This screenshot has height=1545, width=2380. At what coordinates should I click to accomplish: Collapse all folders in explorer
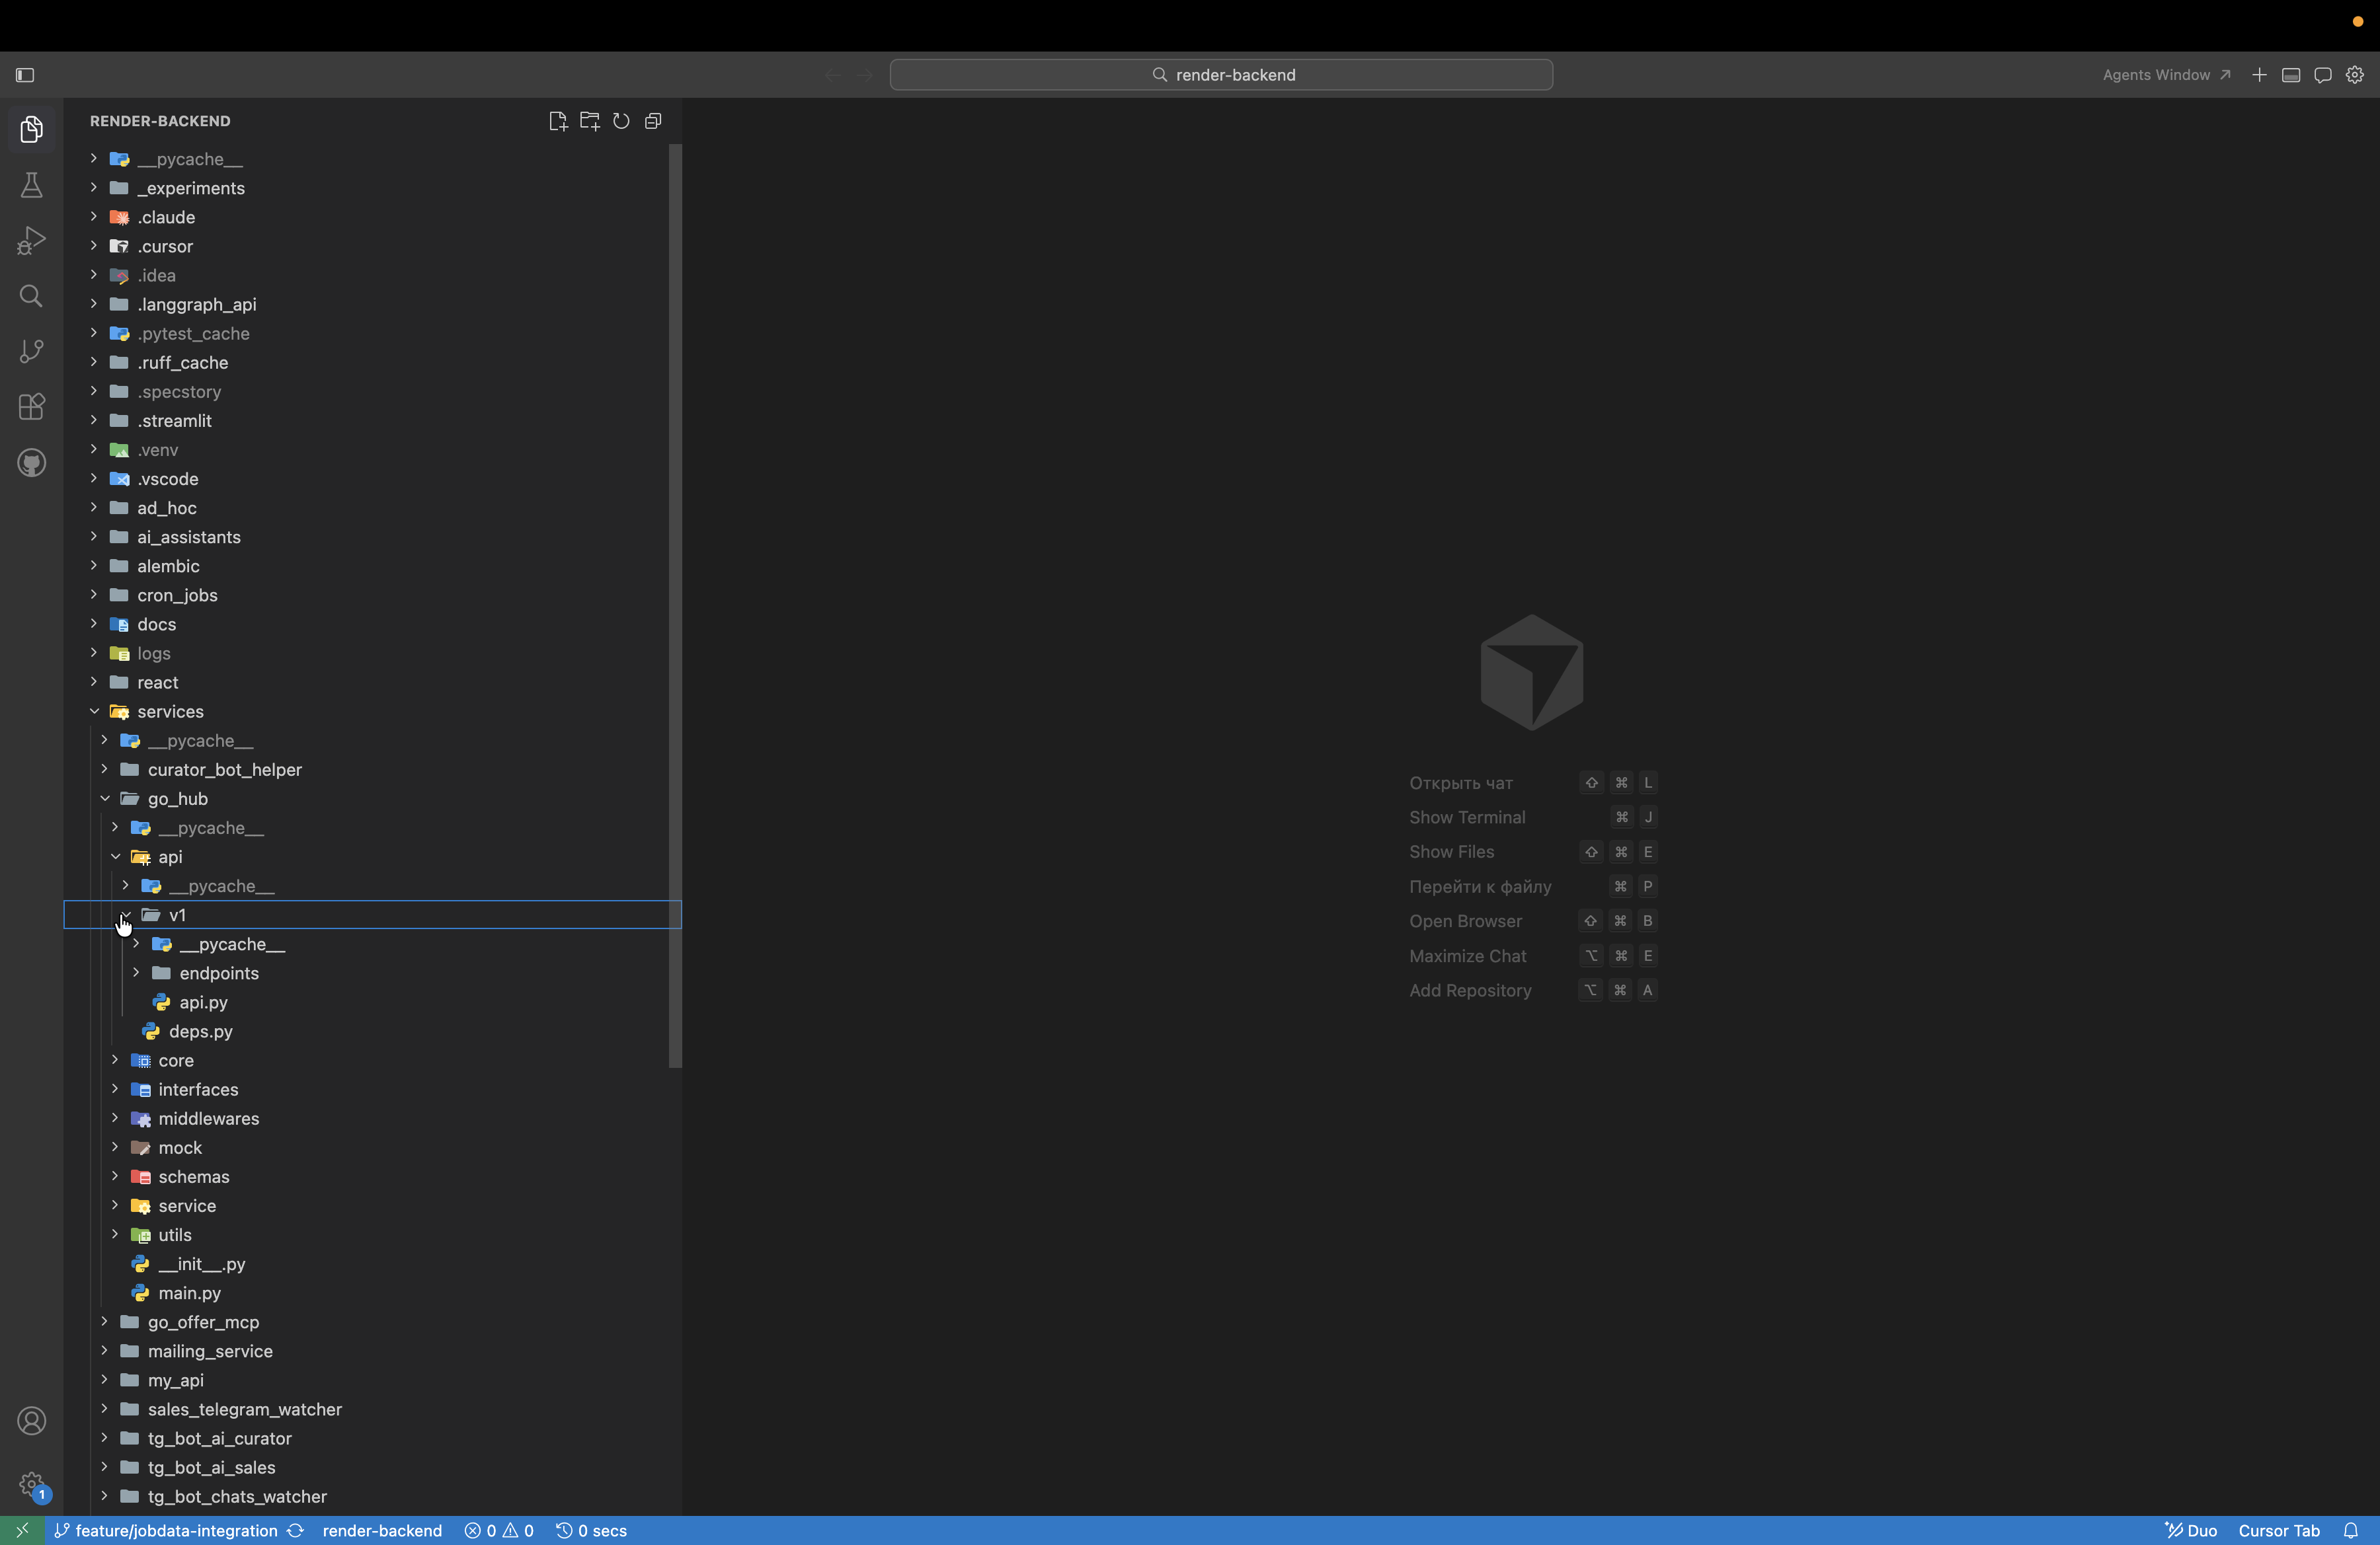(x=653, y=121)
